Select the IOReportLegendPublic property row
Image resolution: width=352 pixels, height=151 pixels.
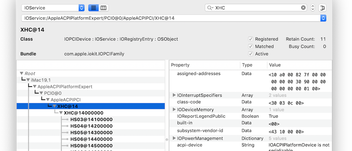pos(250,116)
